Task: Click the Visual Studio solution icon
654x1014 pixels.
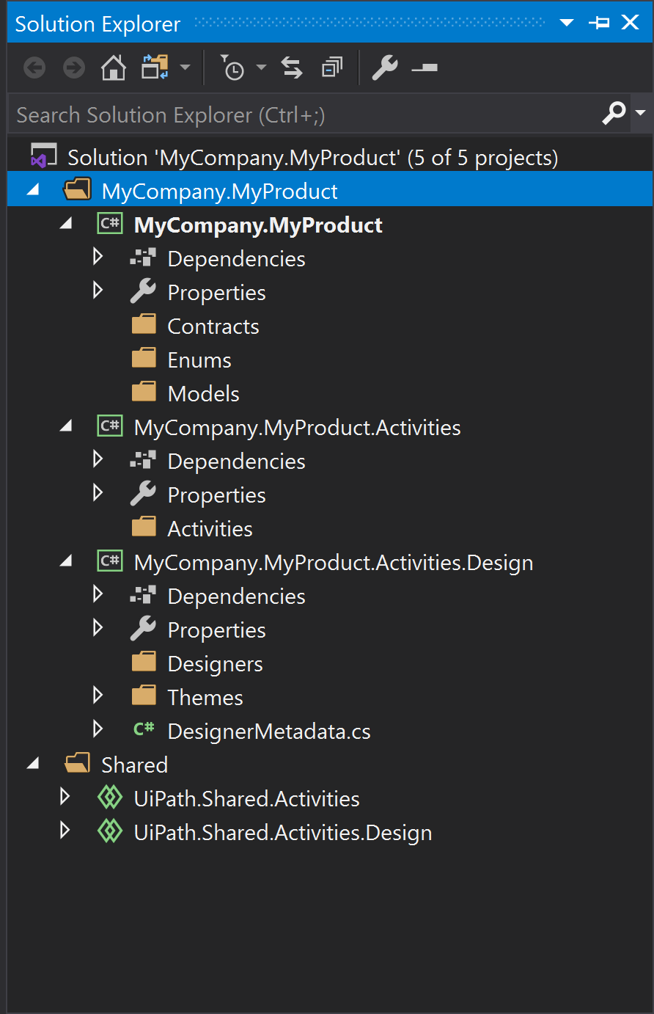Action: pos(43,157)
